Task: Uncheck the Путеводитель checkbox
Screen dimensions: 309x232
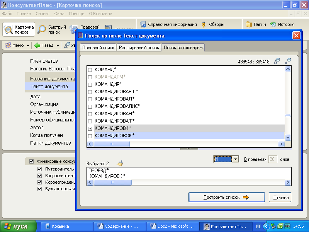Action: [40, 169]
